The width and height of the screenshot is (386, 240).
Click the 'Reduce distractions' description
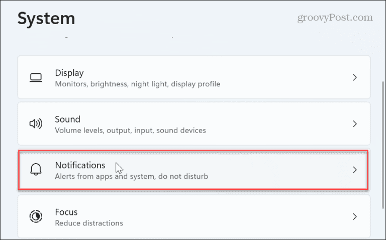pos(89,223)
